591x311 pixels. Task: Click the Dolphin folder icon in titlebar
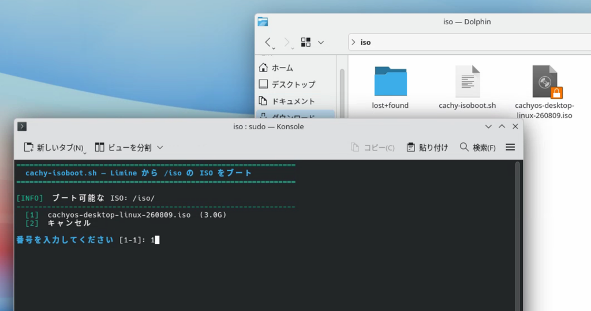pyautogui.click(x=263, y=21)
